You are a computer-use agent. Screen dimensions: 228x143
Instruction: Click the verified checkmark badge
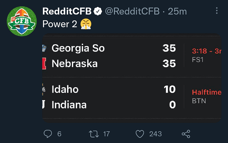point(97,11)
